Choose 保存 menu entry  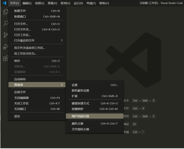point(37,61)
